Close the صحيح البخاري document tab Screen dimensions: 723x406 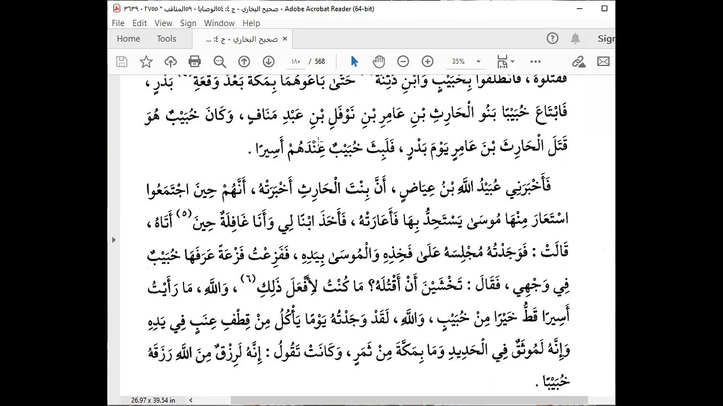coord(285,39)
